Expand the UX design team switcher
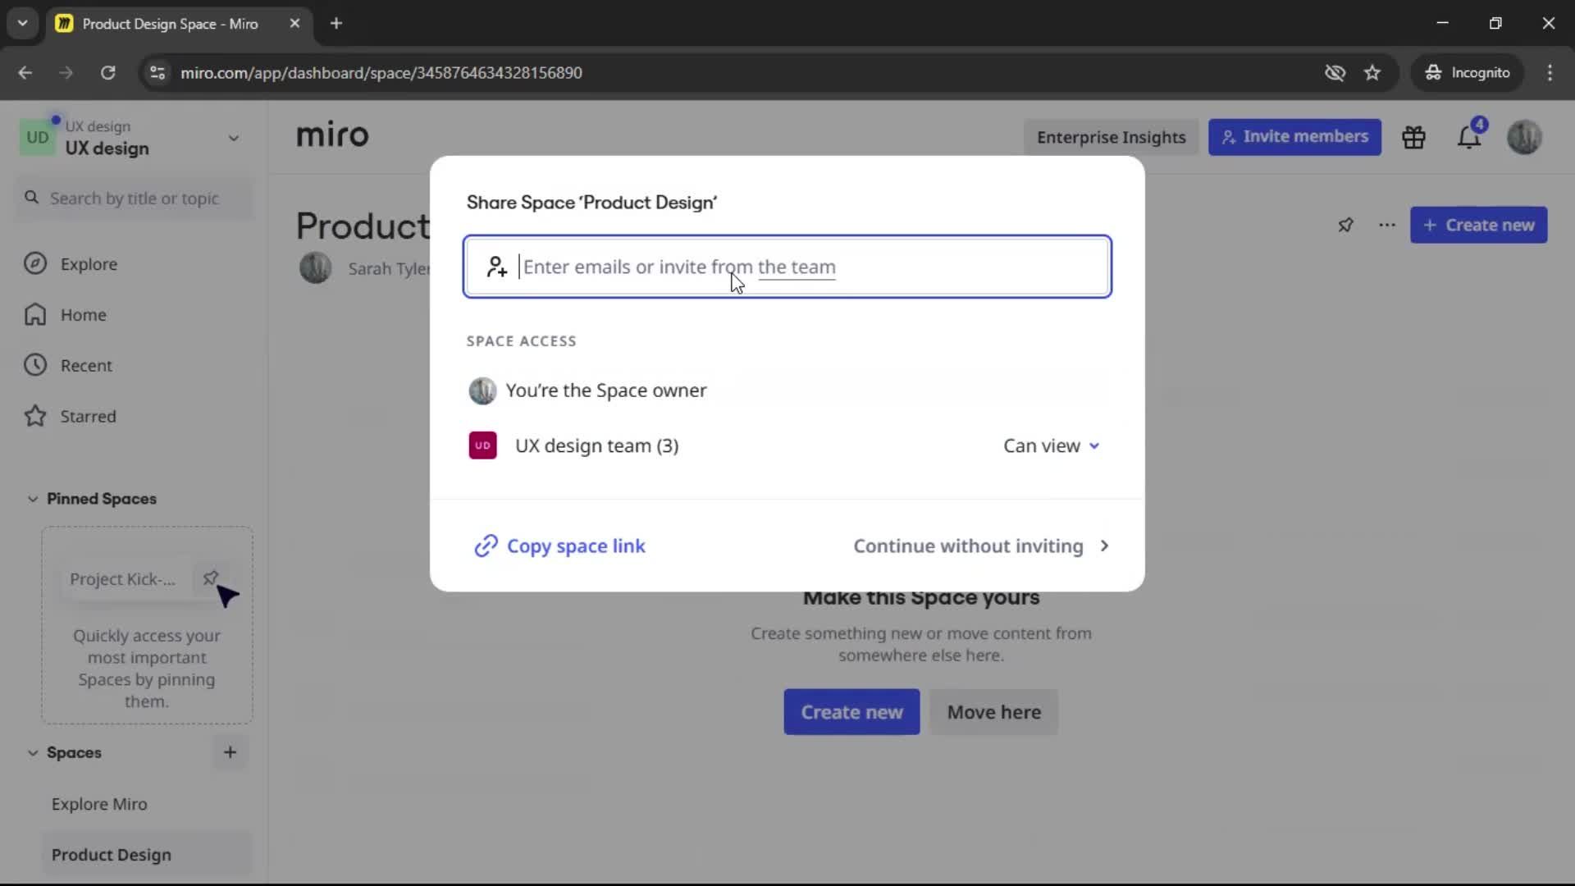The width and height of the screenshot is (1575, 886). click(x=234, y=138)
